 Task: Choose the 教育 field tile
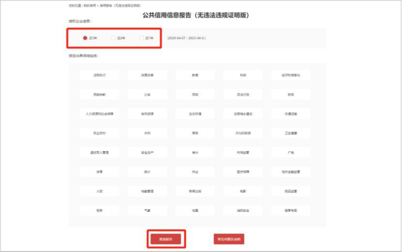point(195,75)
